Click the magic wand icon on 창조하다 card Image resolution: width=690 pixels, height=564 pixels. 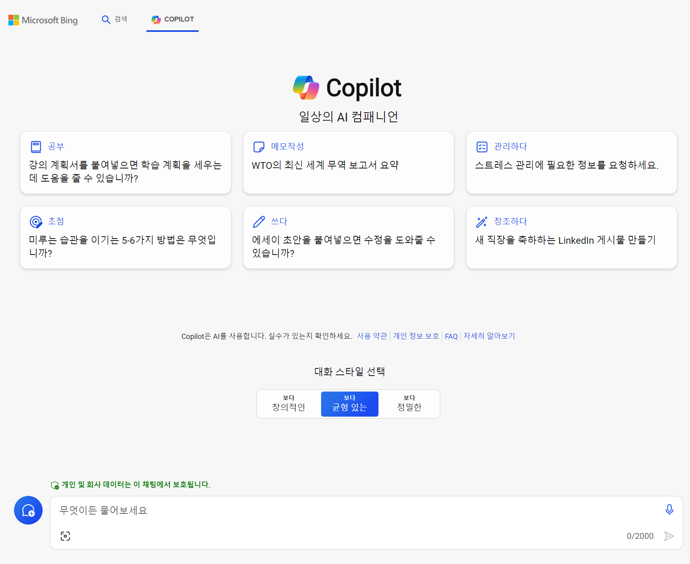[x=482, y=221]
